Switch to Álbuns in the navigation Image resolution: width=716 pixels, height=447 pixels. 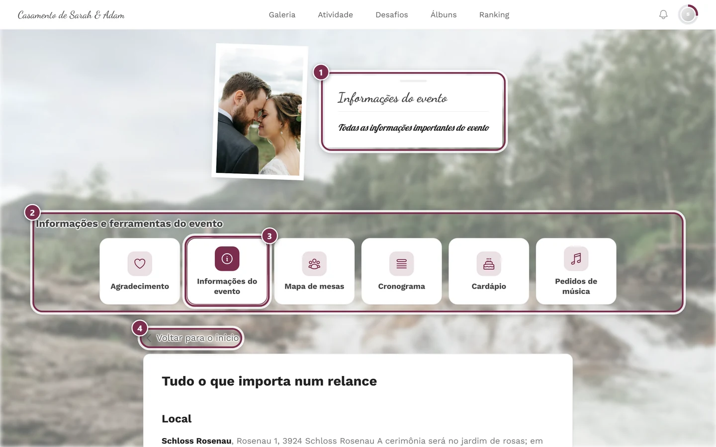(444, 15)
